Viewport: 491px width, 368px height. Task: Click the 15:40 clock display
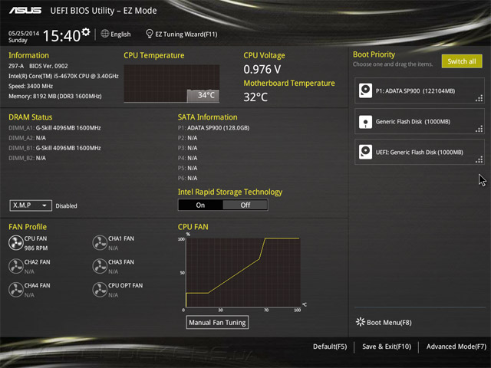[x=61, y=36]
